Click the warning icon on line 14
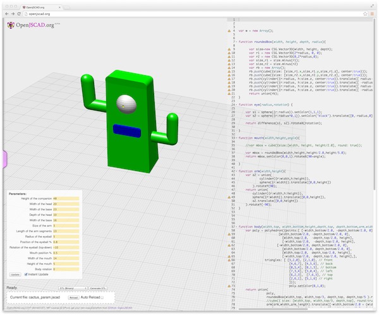 (229, 68)
